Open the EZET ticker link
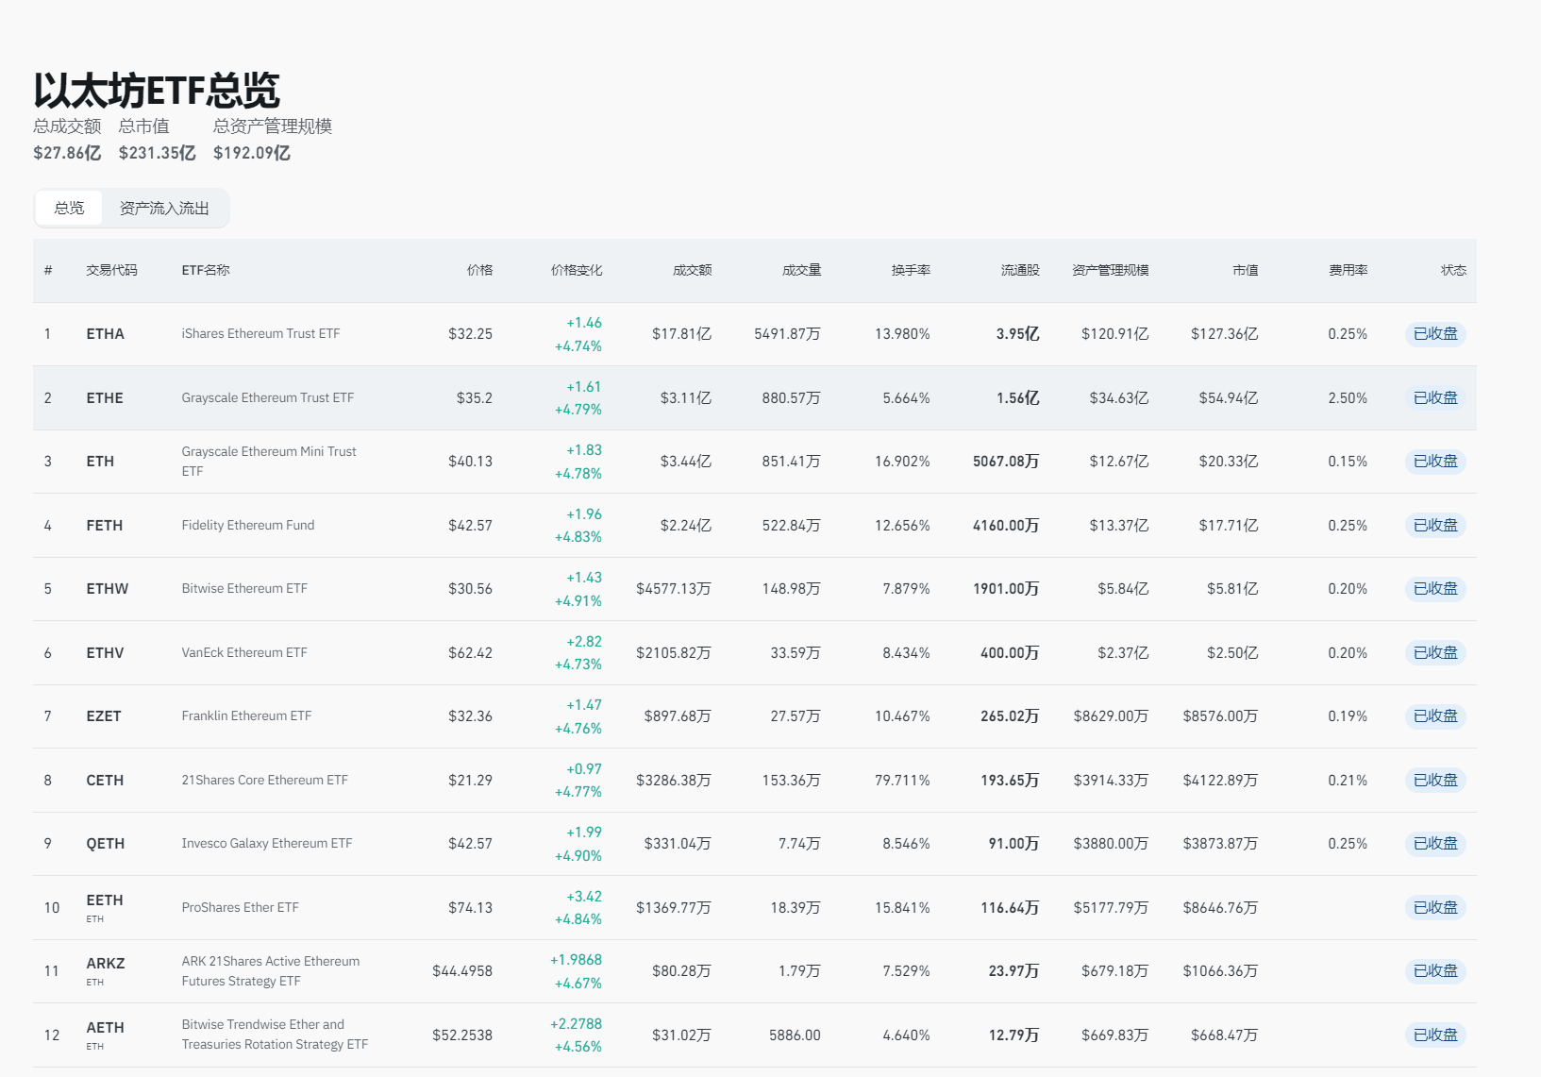The height and width of the screenshot is (1077, 1541). (104, 716)
